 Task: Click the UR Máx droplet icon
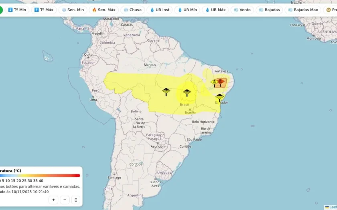207,10
